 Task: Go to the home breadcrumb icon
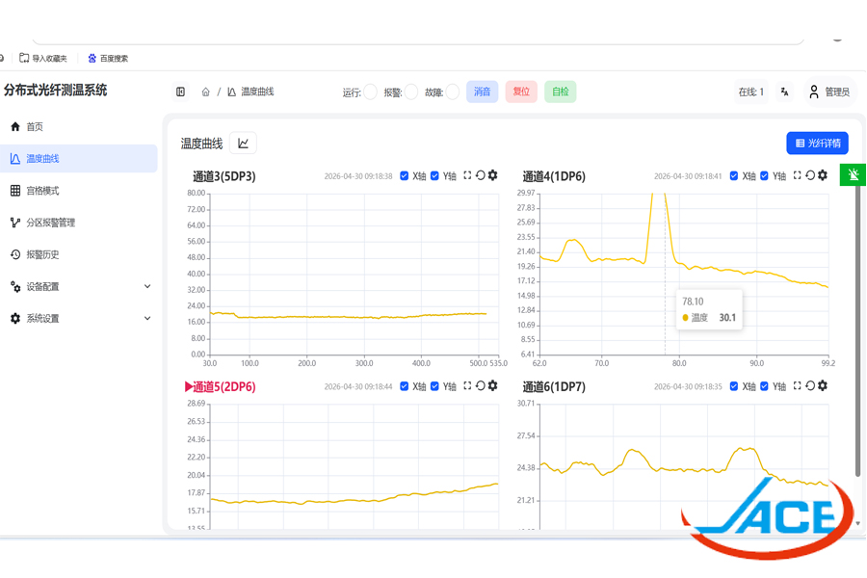tap(206, 92)
